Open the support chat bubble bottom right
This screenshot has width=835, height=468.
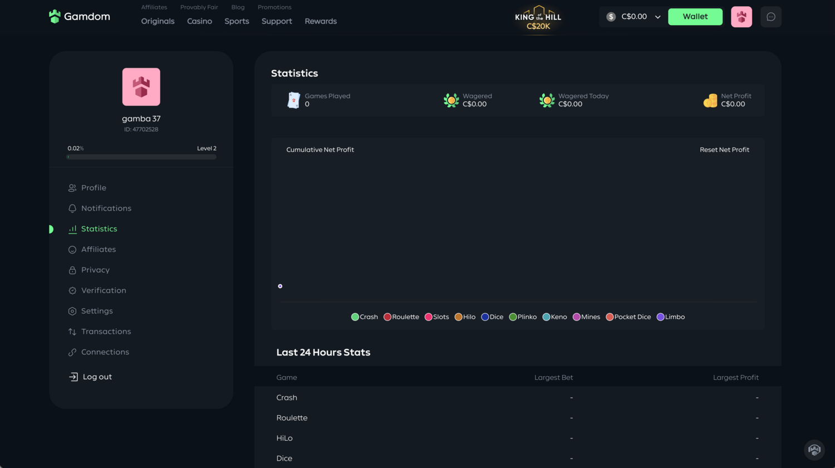point(814,450)
